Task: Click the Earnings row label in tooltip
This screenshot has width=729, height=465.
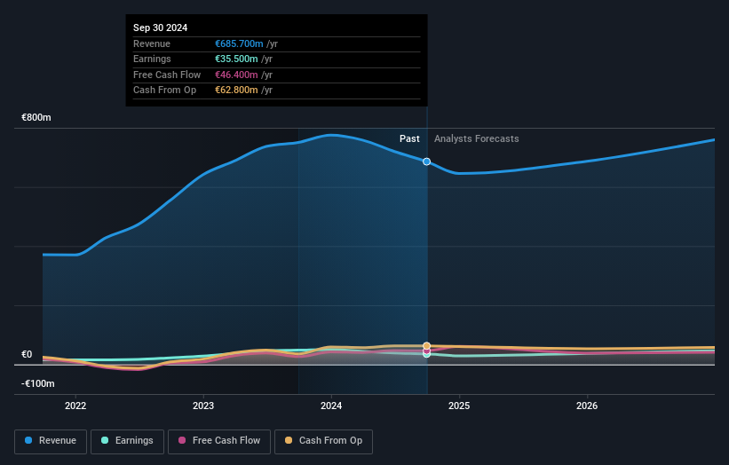Action: (152, 59)
